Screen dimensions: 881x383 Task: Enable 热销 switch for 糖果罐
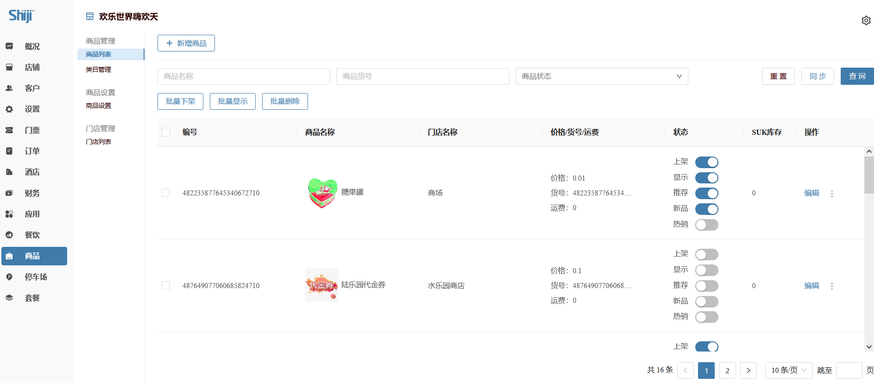coord(707,225)
